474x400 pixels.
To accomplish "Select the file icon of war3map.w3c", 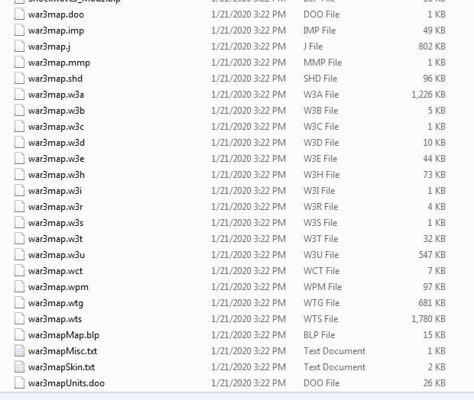I will pyautogui.click(x=19, y=127).
